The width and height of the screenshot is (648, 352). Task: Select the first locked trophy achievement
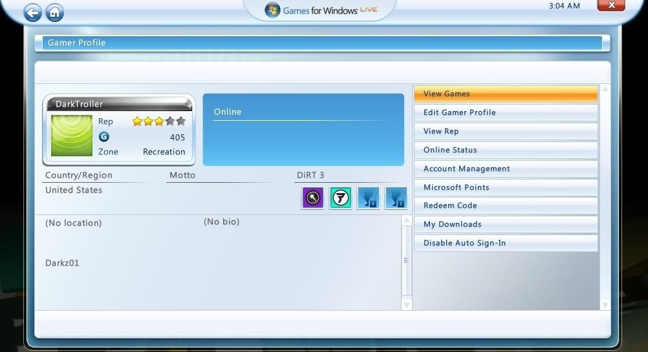(368, 198)
